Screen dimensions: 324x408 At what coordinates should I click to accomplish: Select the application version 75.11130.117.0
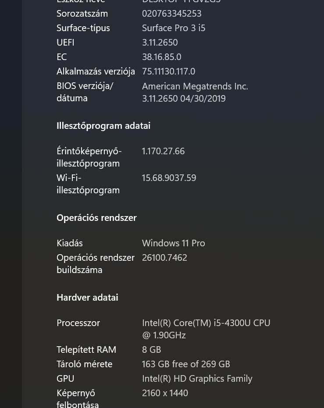coord(168,71)
